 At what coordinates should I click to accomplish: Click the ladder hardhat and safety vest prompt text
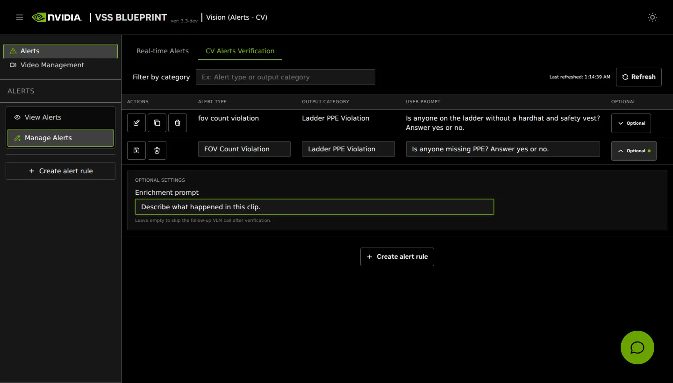503,123
